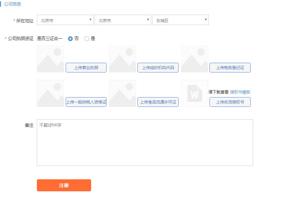Image resolution: width=304 pixels, height=199 pixels.
Task: Expand the 东城区 district dropdown
Action: (x=180, y=20)
